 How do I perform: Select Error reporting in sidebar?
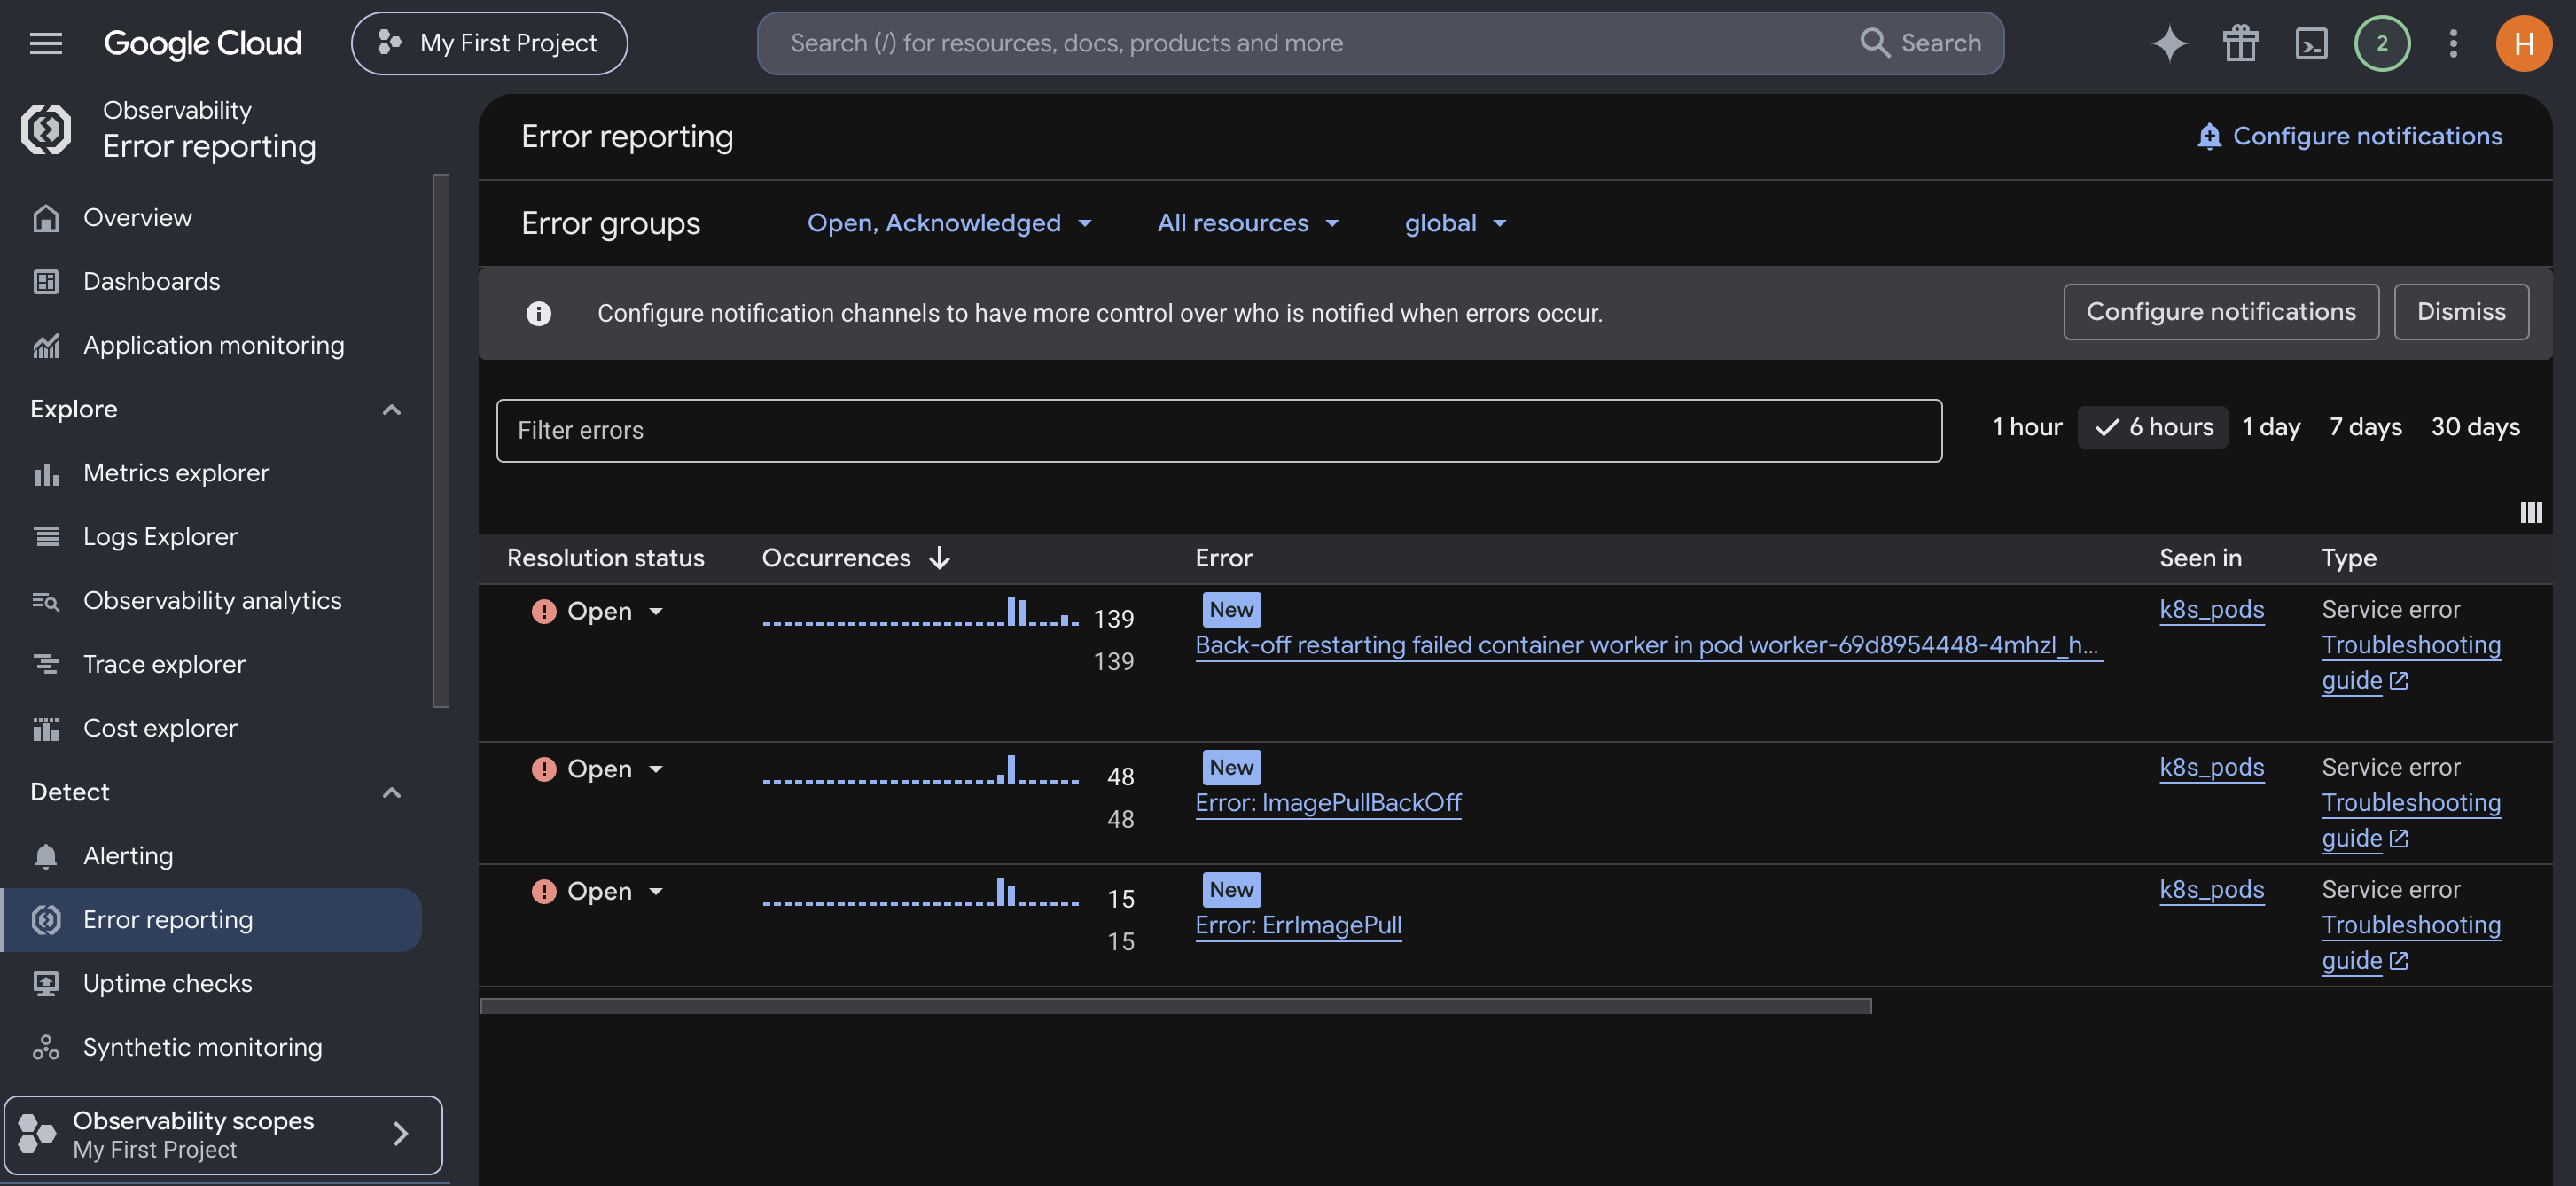pos(212,920)
